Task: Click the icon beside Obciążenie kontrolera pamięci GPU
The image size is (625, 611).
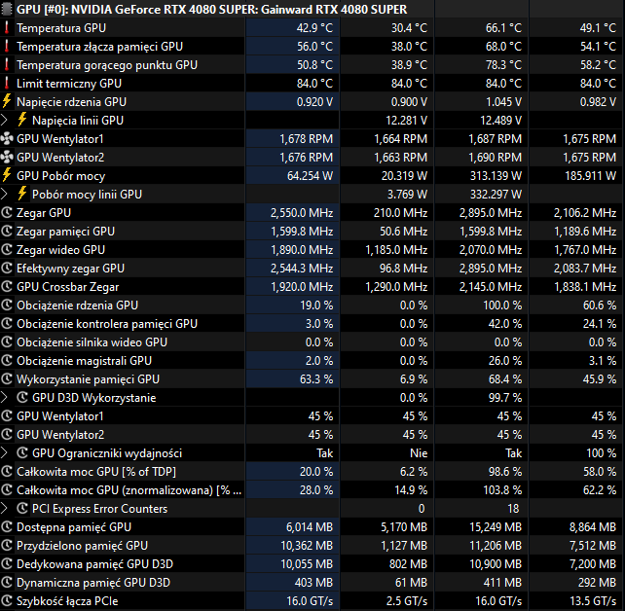Action: pos(7,324)
